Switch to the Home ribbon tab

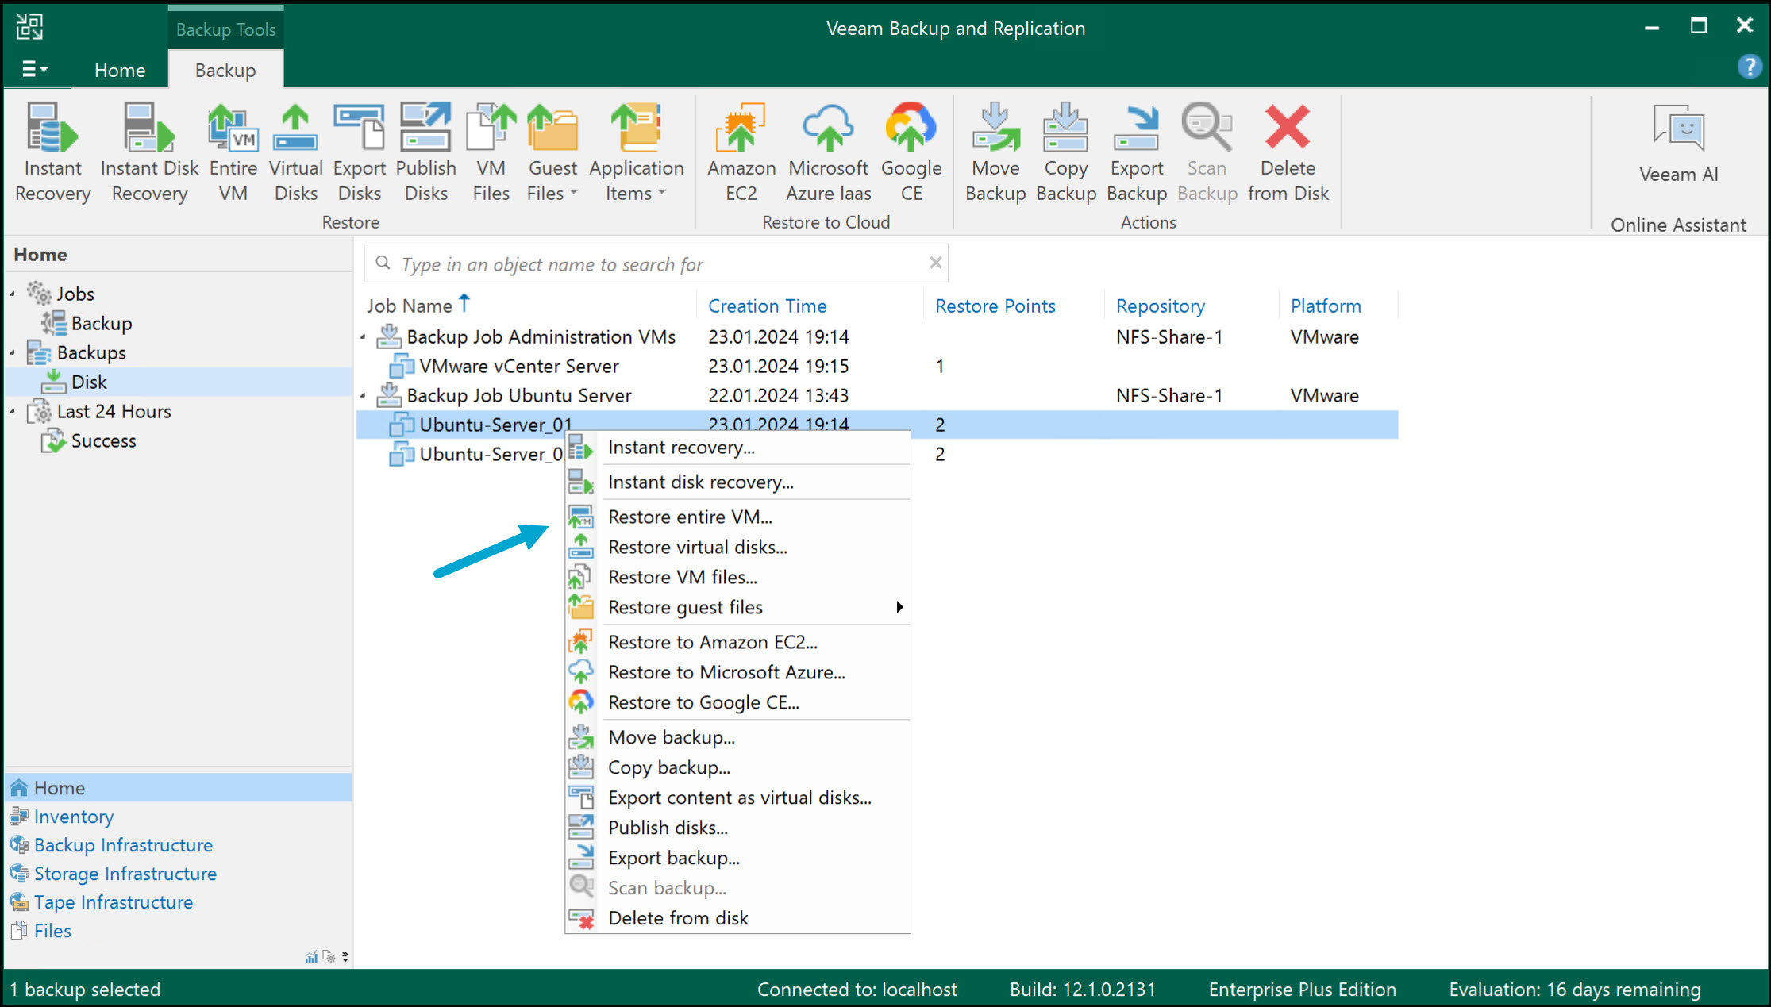120,70
